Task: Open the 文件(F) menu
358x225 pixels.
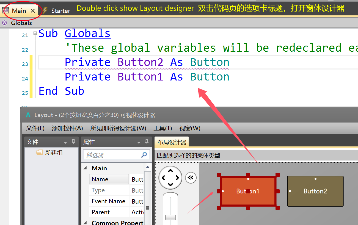Action: click(x=35, y=128)
